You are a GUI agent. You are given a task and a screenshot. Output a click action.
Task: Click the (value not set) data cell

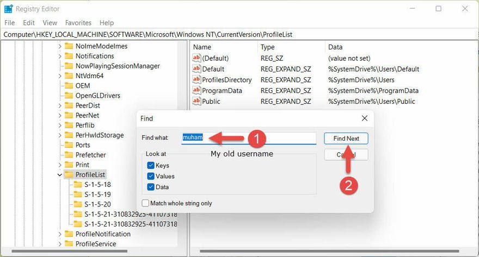tap(349, 58)
